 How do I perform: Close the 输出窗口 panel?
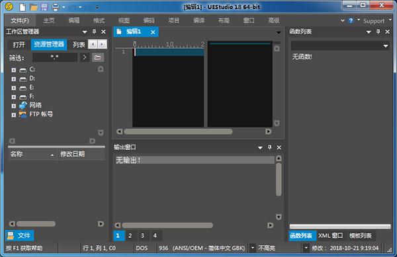click(279, 147)
